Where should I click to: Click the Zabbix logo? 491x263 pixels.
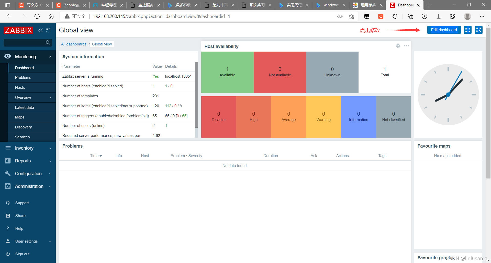tap(18, 30)
